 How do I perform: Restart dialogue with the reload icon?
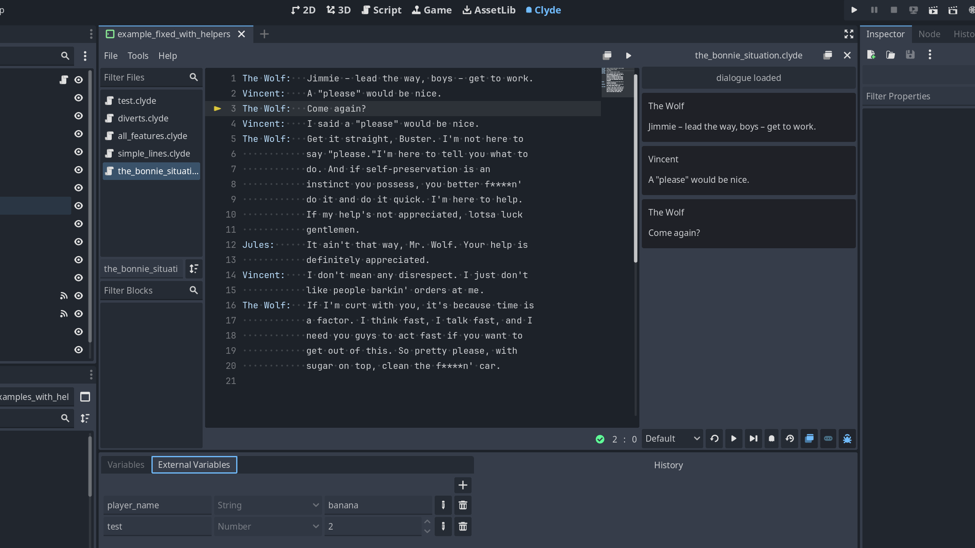(x=714, y=438)
